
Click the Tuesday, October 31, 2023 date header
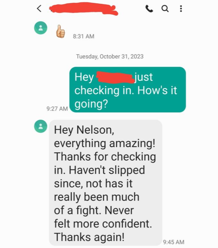[x=110, y=57]
